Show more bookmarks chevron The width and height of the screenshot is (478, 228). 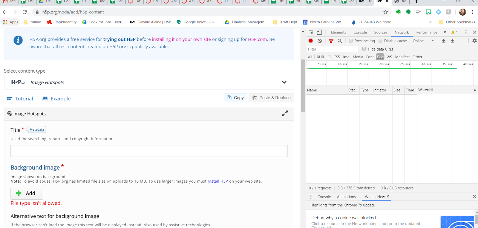click(430, 22)
